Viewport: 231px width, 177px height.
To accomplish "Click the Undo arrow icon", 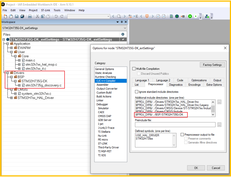I will point(56,16).
